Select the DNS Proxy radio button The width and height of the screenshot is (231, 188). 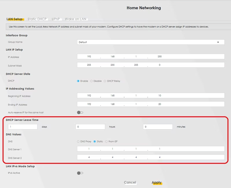(78, 141)
